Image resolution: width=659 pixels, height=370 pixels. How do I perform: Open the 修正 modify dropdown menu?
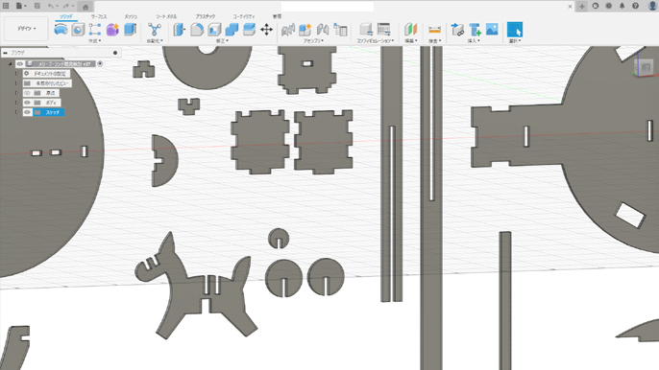click(x=222, y=41)
